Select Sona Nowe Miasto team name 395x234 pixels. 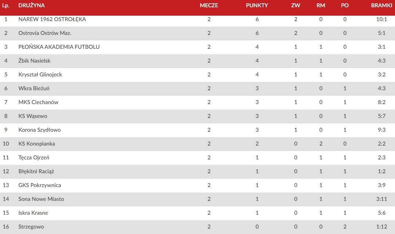pos(41,199)
